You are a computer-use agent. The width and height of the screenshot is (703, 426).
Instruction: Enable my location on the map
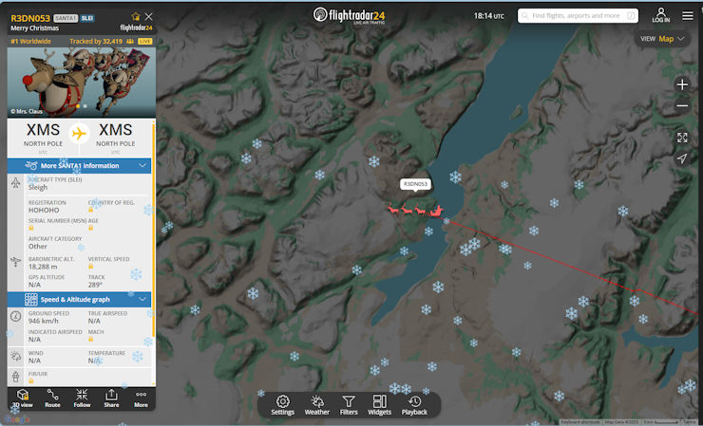682,159
